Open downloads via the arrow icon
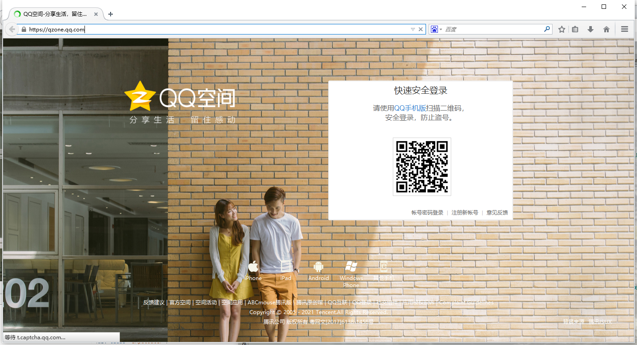Viewport: 637px width, 345px height. 590,29
